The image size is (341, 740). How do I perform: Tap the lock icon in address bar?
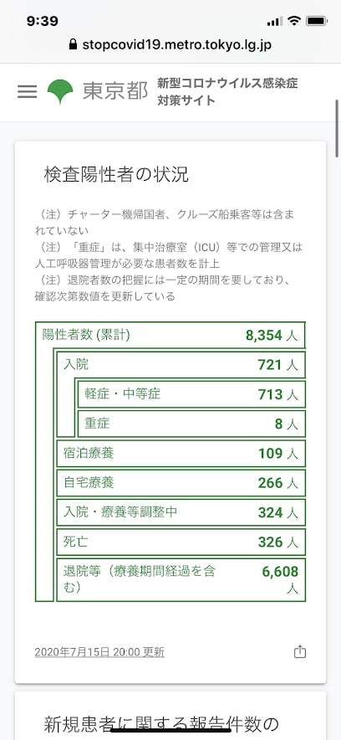point(73,45)
